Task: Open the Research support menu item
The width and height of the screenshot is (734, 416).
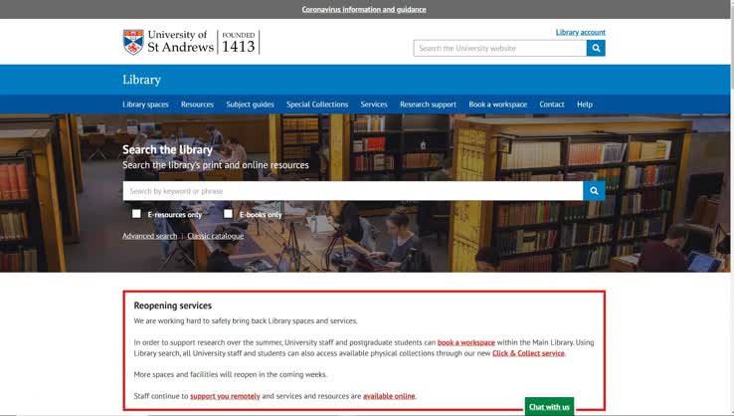Action: point(428,104)
